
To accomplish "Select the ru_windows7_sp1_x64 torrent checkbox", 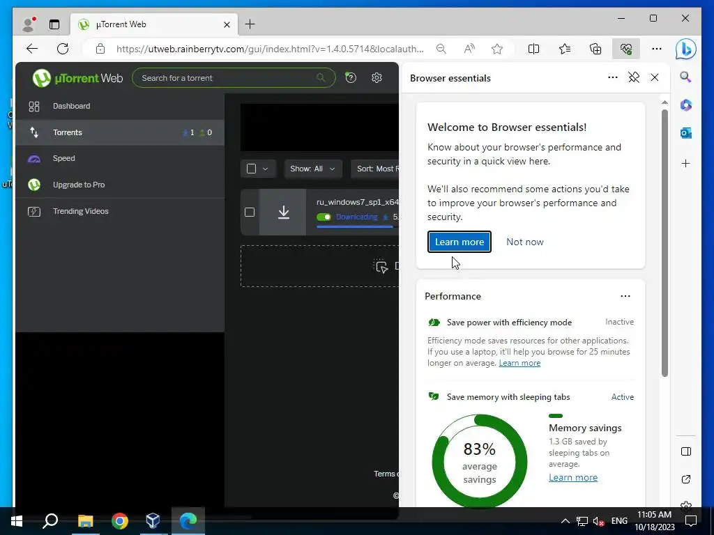I will tap(250, 212).
